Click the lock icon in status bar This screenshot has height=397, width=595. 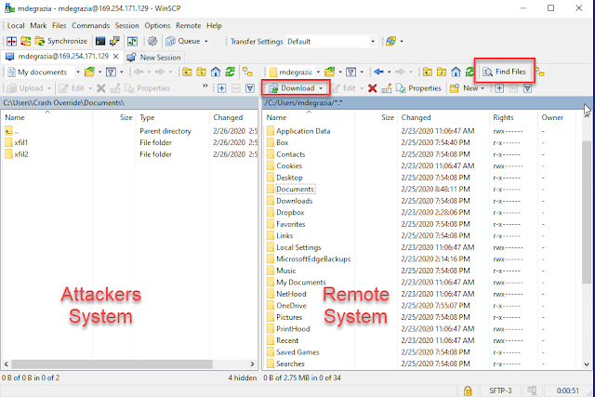click(468, 390)
